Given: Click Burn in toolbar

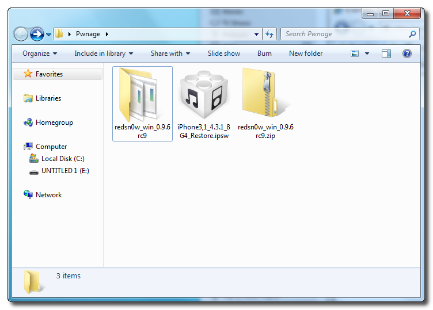Looking at the screenshot, I should click(x=264, y=53).
